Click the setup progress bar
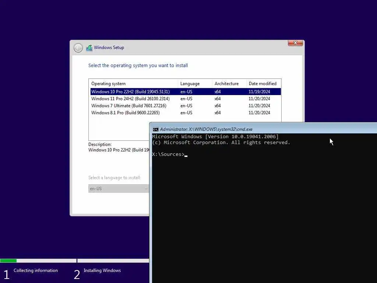Viewport: 377px width, 283px height. (x=74, y=261)
